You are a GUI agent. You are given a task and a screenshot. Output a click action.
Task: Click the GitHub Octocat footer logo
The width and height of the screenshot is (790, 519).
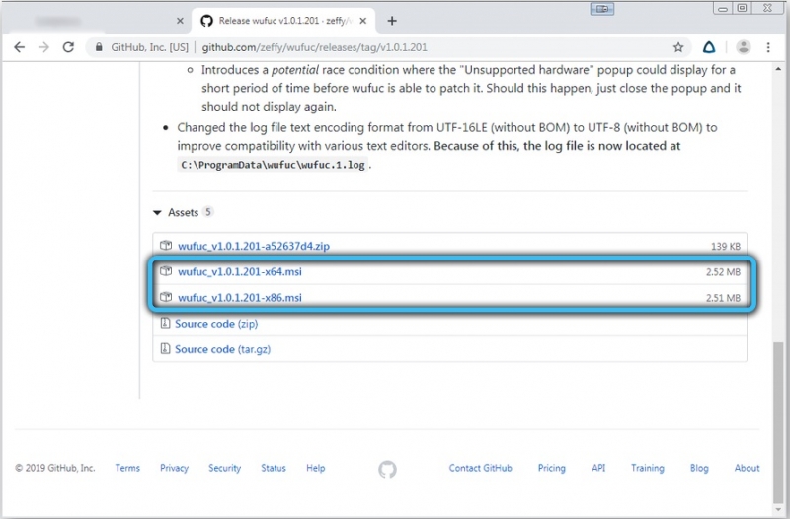(387, 469)
